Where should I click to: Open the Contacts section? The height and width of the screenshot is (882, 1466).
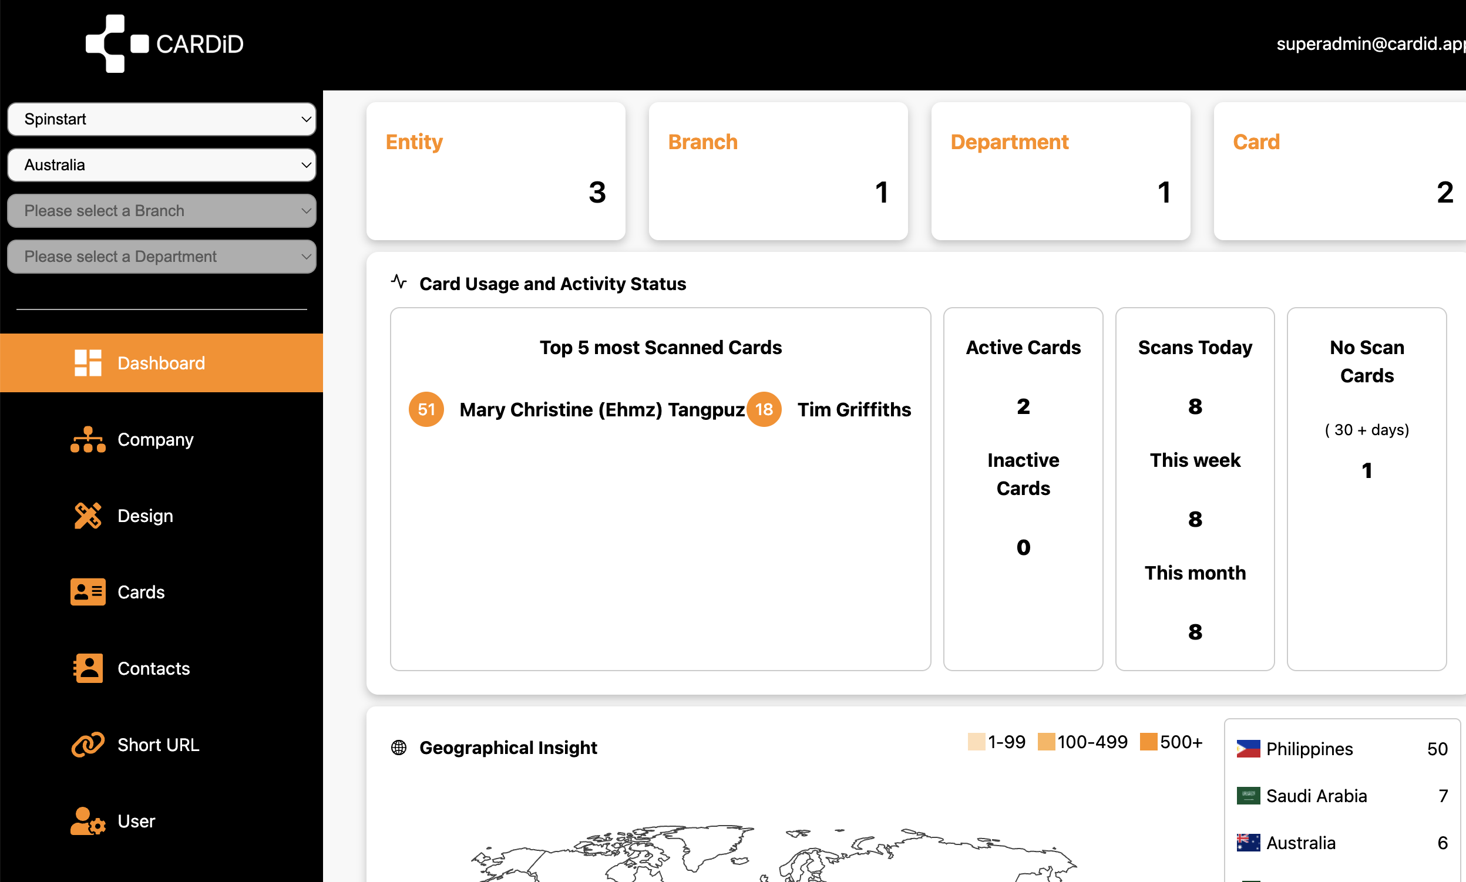point(153,668)
